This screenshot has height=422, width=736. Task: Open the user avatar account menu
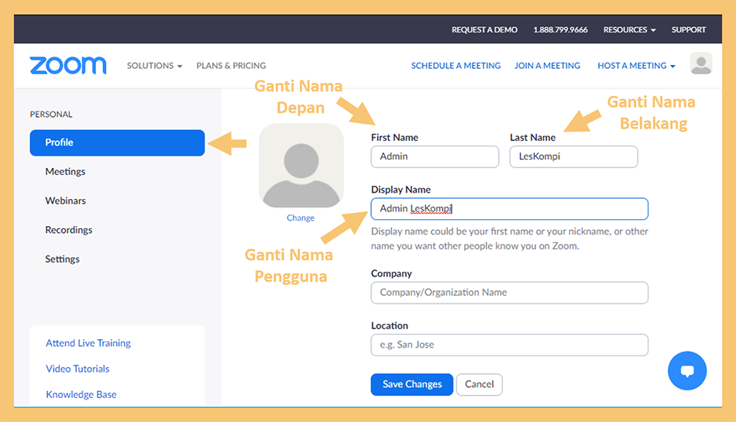pos(701,63)
